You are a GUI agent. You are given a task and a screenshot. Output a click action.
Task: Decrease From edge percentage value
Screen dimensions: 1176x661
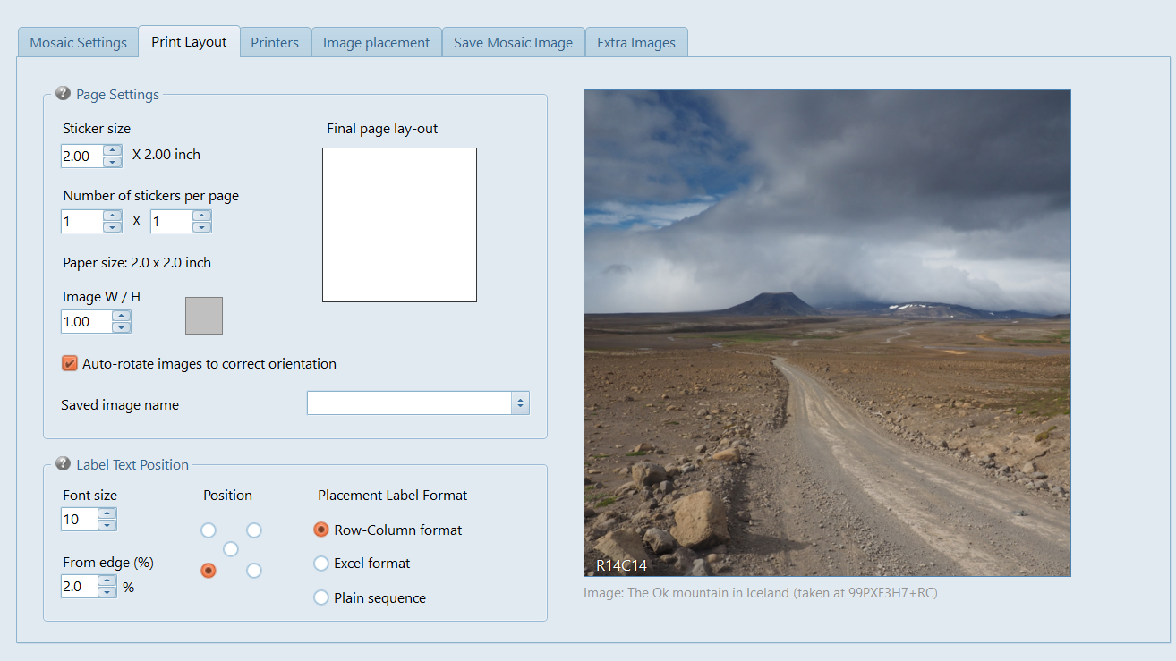[107, 592]
